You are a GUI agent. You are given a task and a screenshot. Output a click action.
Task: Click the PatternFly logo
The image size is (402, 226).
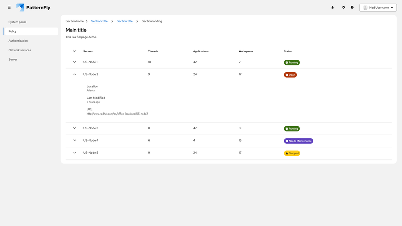[33, 7]
